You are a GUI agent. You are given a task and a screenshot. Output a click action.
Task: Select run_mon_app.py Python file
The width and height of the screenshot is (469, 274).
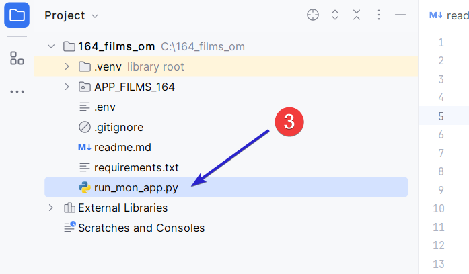pyautogui.click(x=136, y=187)
